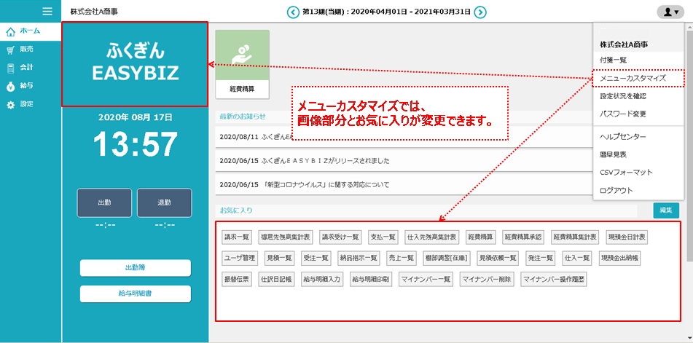Open favorite 給与明細入力
The width and height of the screenshot is (693, 343).
pyautogui.click(x=321, y=280)
